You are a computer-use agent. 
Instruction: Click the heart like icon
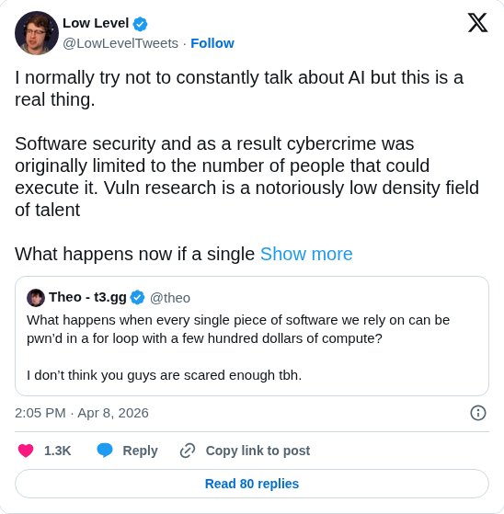click(26, 451)
